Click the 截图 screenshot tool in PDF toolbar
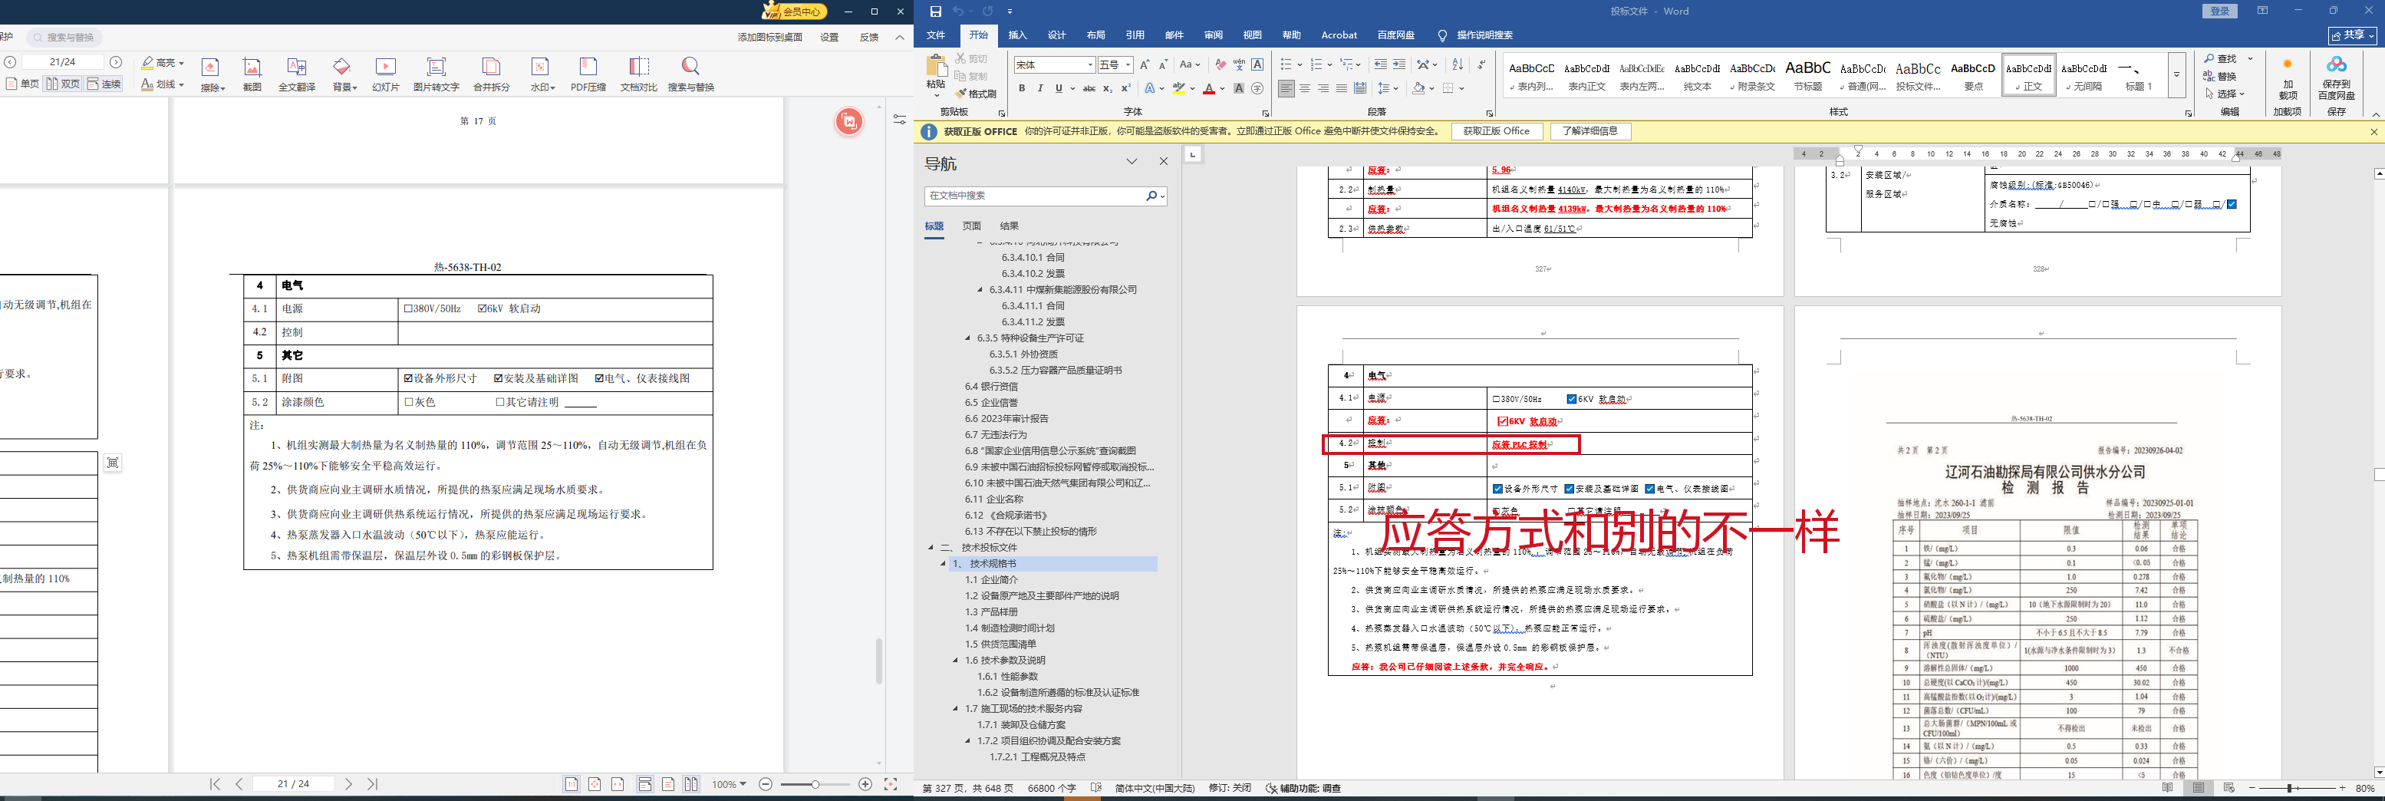Screen dimensions: 2385x801 click(x=252, y=73)
